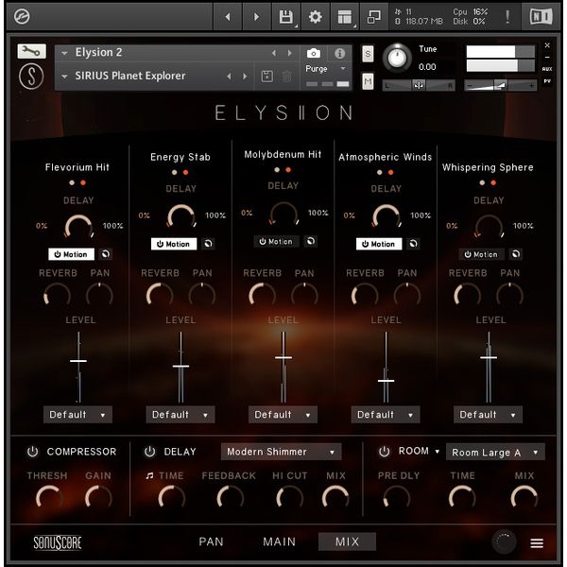Viewport: 567px width, 567px height.
Task: Toggle ROOM reverb power button
Action: 384,452
